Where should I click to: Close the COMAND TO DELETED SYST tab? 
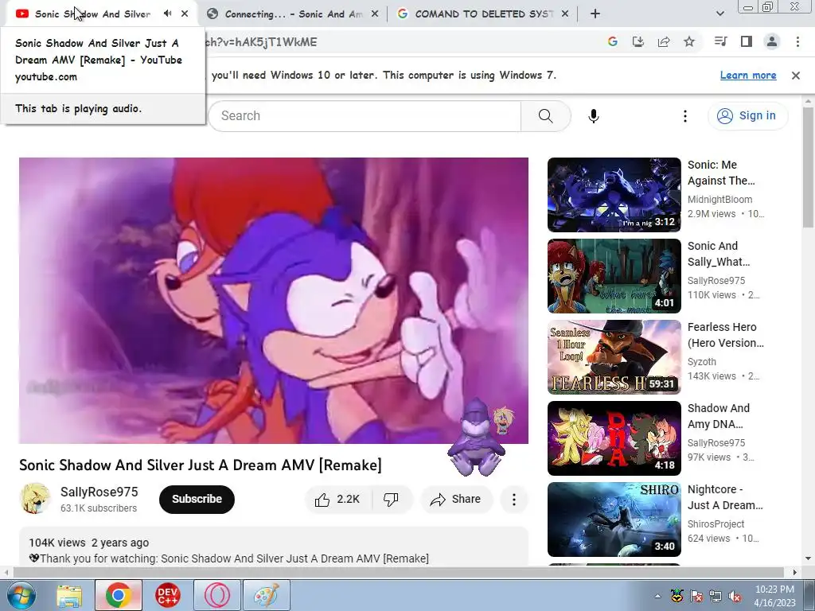pos(565,14)
